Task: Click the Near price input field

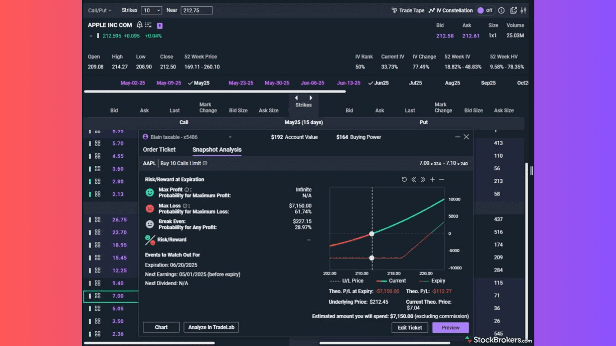Action: point(197,10)
